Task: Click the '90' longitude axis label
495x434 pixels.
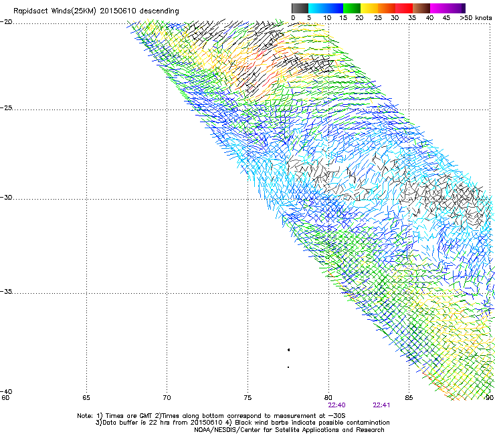Action: point(490,398)
